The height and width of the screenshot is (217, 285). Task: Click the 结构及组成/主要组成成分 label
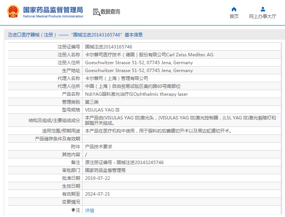(54, 120)
